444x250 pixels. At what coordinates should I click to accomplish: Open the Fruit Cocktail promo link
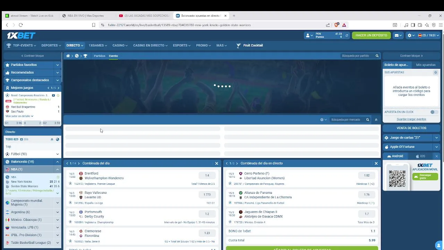[250, 45]
